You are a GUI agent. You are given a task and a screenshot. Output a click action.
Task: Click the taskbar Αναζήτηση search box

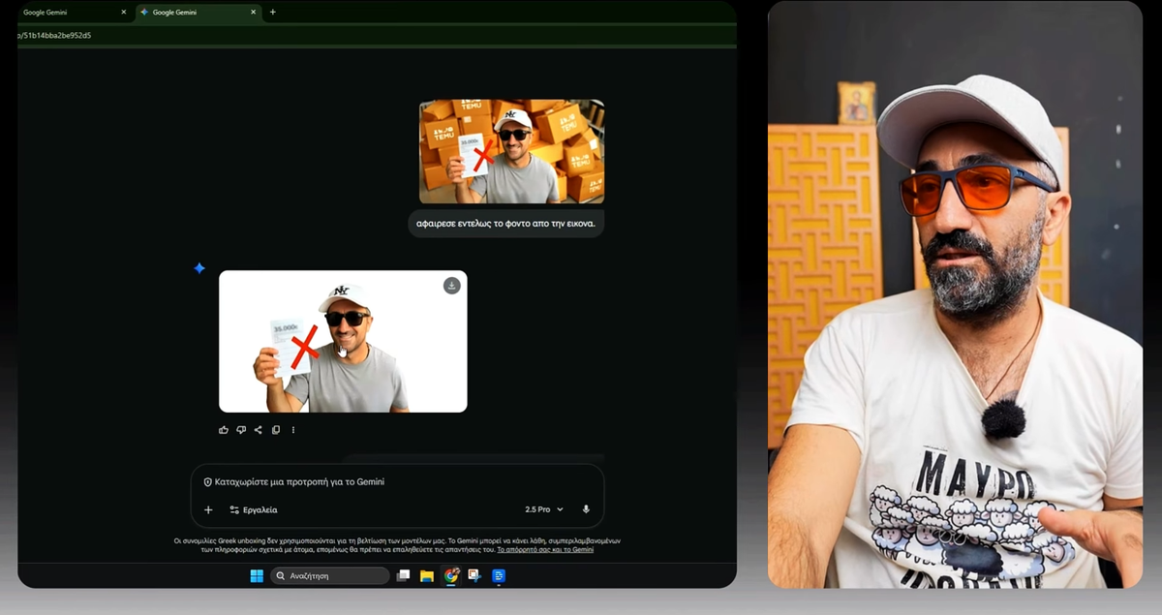tap(329, 575)
